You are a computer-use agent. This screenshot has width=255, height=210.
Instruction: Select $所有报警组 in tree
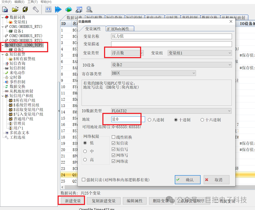[x=24, y=59]
